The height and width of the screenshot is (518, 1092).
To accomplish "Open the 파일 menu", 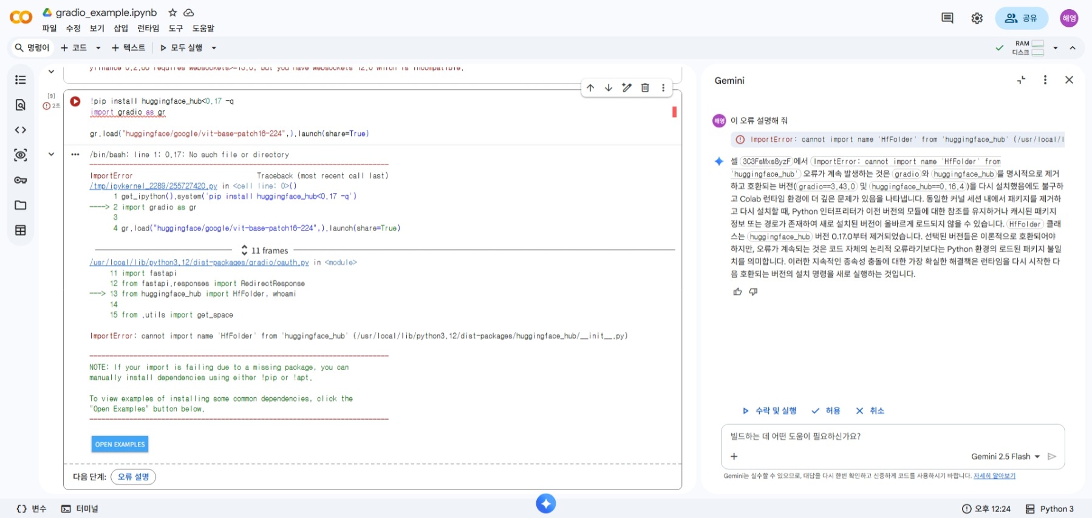I will tap(49, 29).
